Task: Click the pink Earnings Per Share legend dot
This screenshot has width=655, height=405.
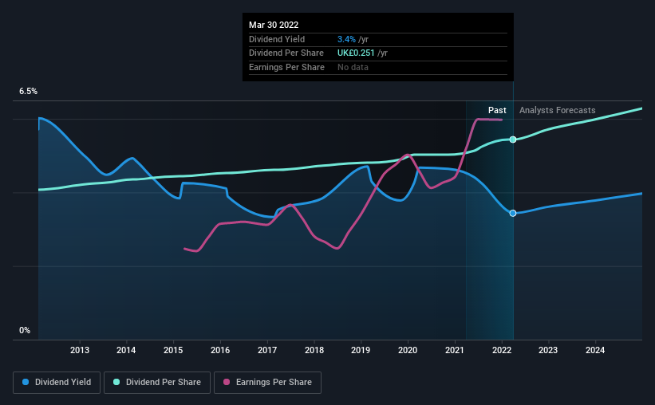Action: 227,382
